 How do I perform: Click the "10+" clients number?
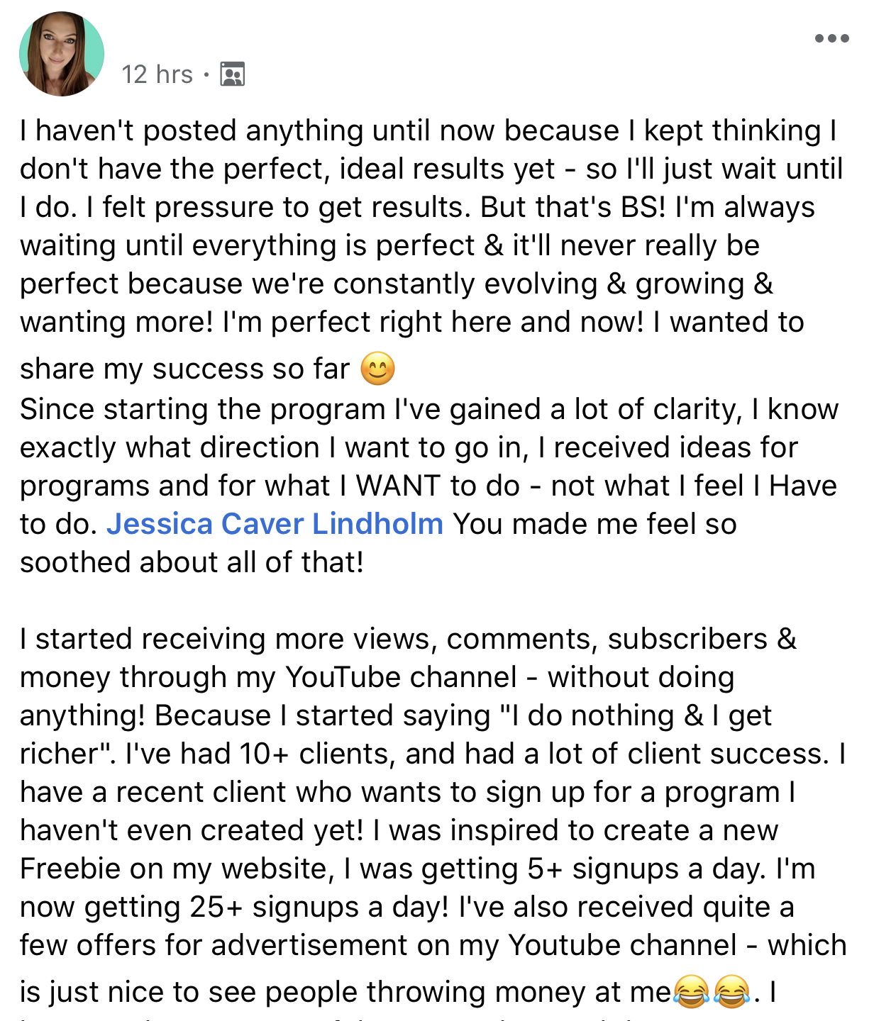click(x=264, y=754)
